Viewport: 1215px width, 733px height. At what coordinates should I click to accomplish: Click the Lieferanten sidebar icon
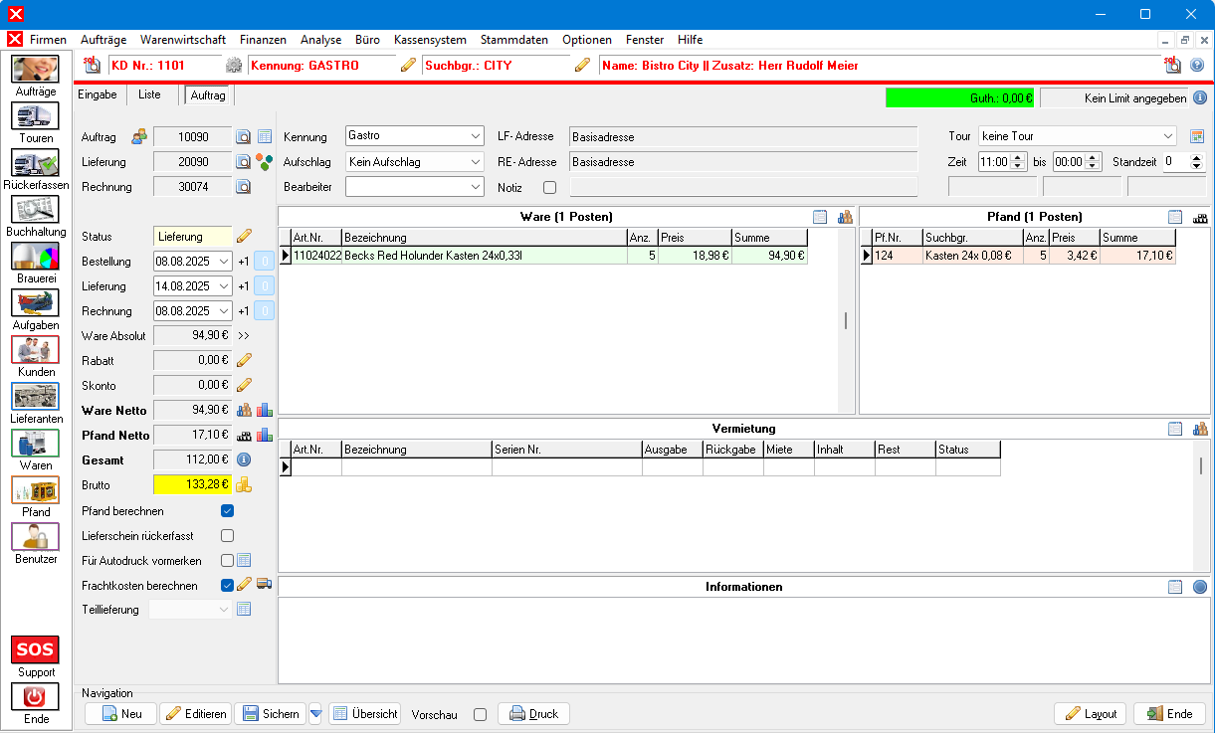[36, 397]
